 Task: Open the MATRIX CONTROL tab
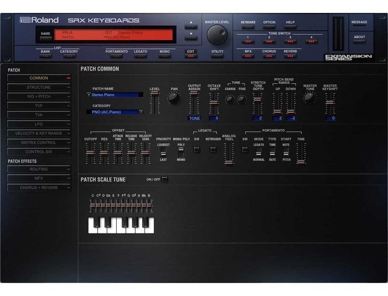click(39, 143)
